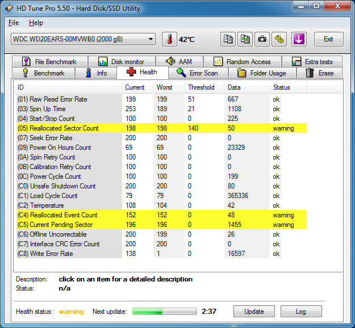Image resolution: width=355 pixels, height=328 pixels.
Task: Select (09) Power On Hours Count row
Action: (x=162, y=148)
